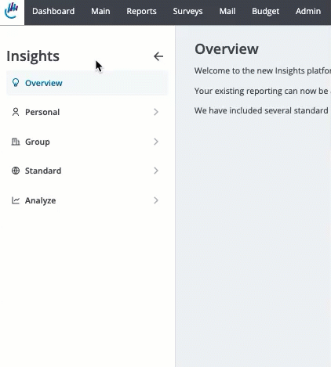Open the Surveys menu
This screenshot has height=367, width=331.
[187, 12]
